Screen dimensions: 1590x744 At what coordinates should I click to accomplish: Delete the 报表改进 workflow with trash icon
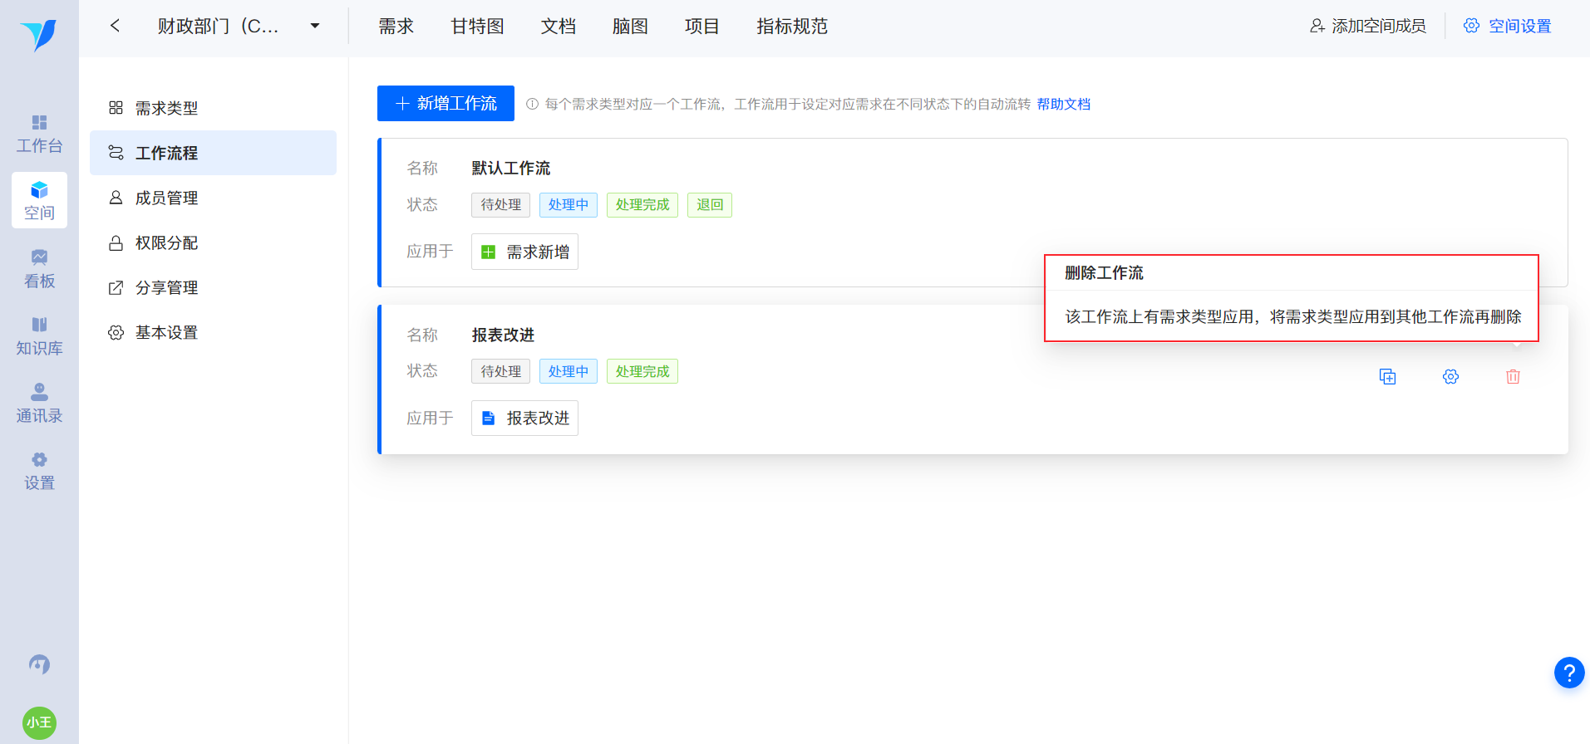(x=1513, y=377)
